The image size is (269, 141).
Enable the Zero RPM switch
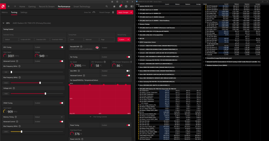[x=128, y=71]
